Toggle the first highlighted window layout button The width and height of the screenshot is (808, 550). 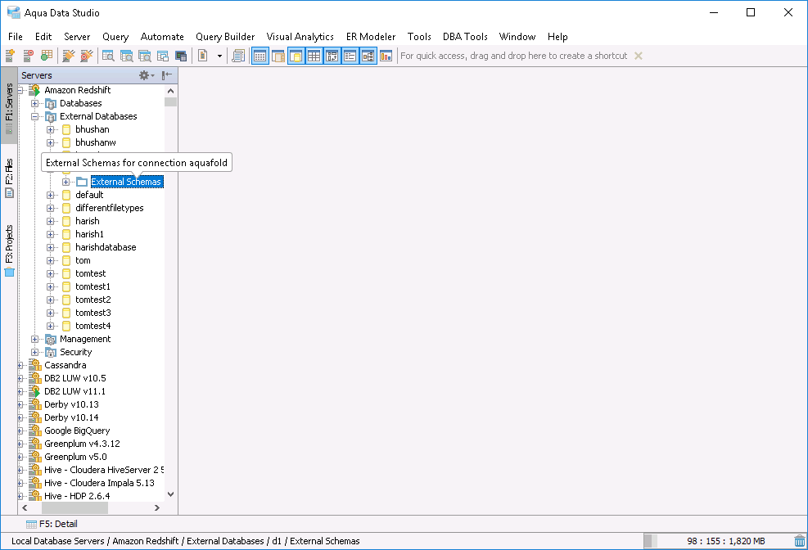(x=260, y=56)
